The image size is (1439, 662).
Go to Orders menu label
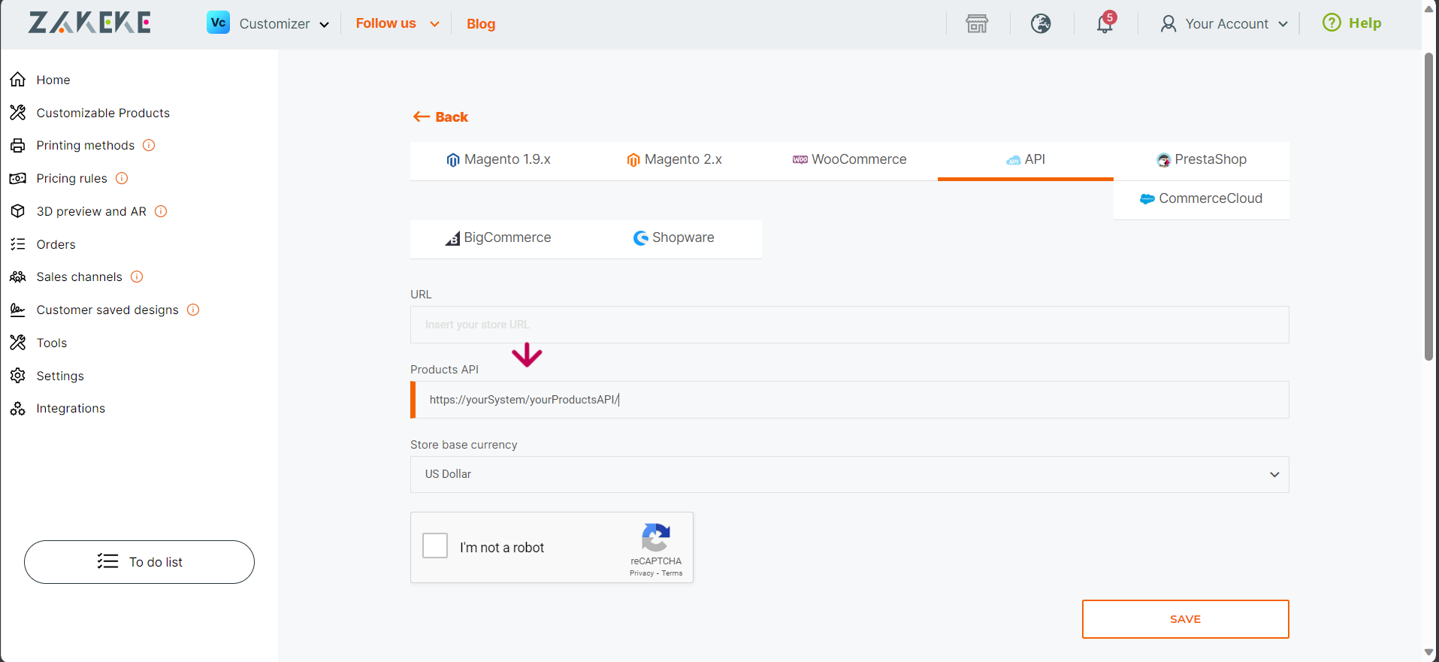point(56,244)
